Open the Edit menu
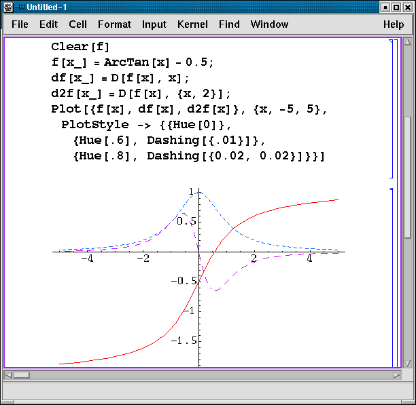 click(x=48, y=24)
